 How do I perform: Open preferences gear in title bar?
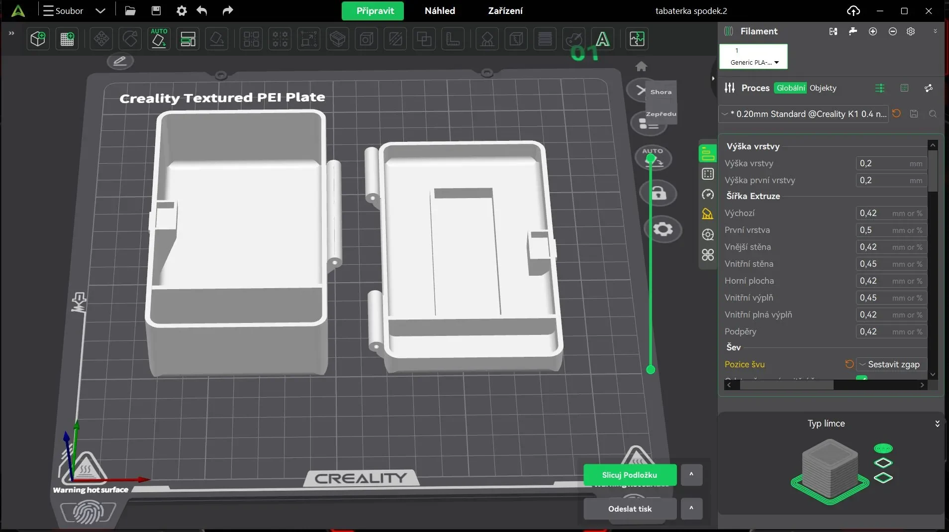pyautogui.click(x=182, y=11)
